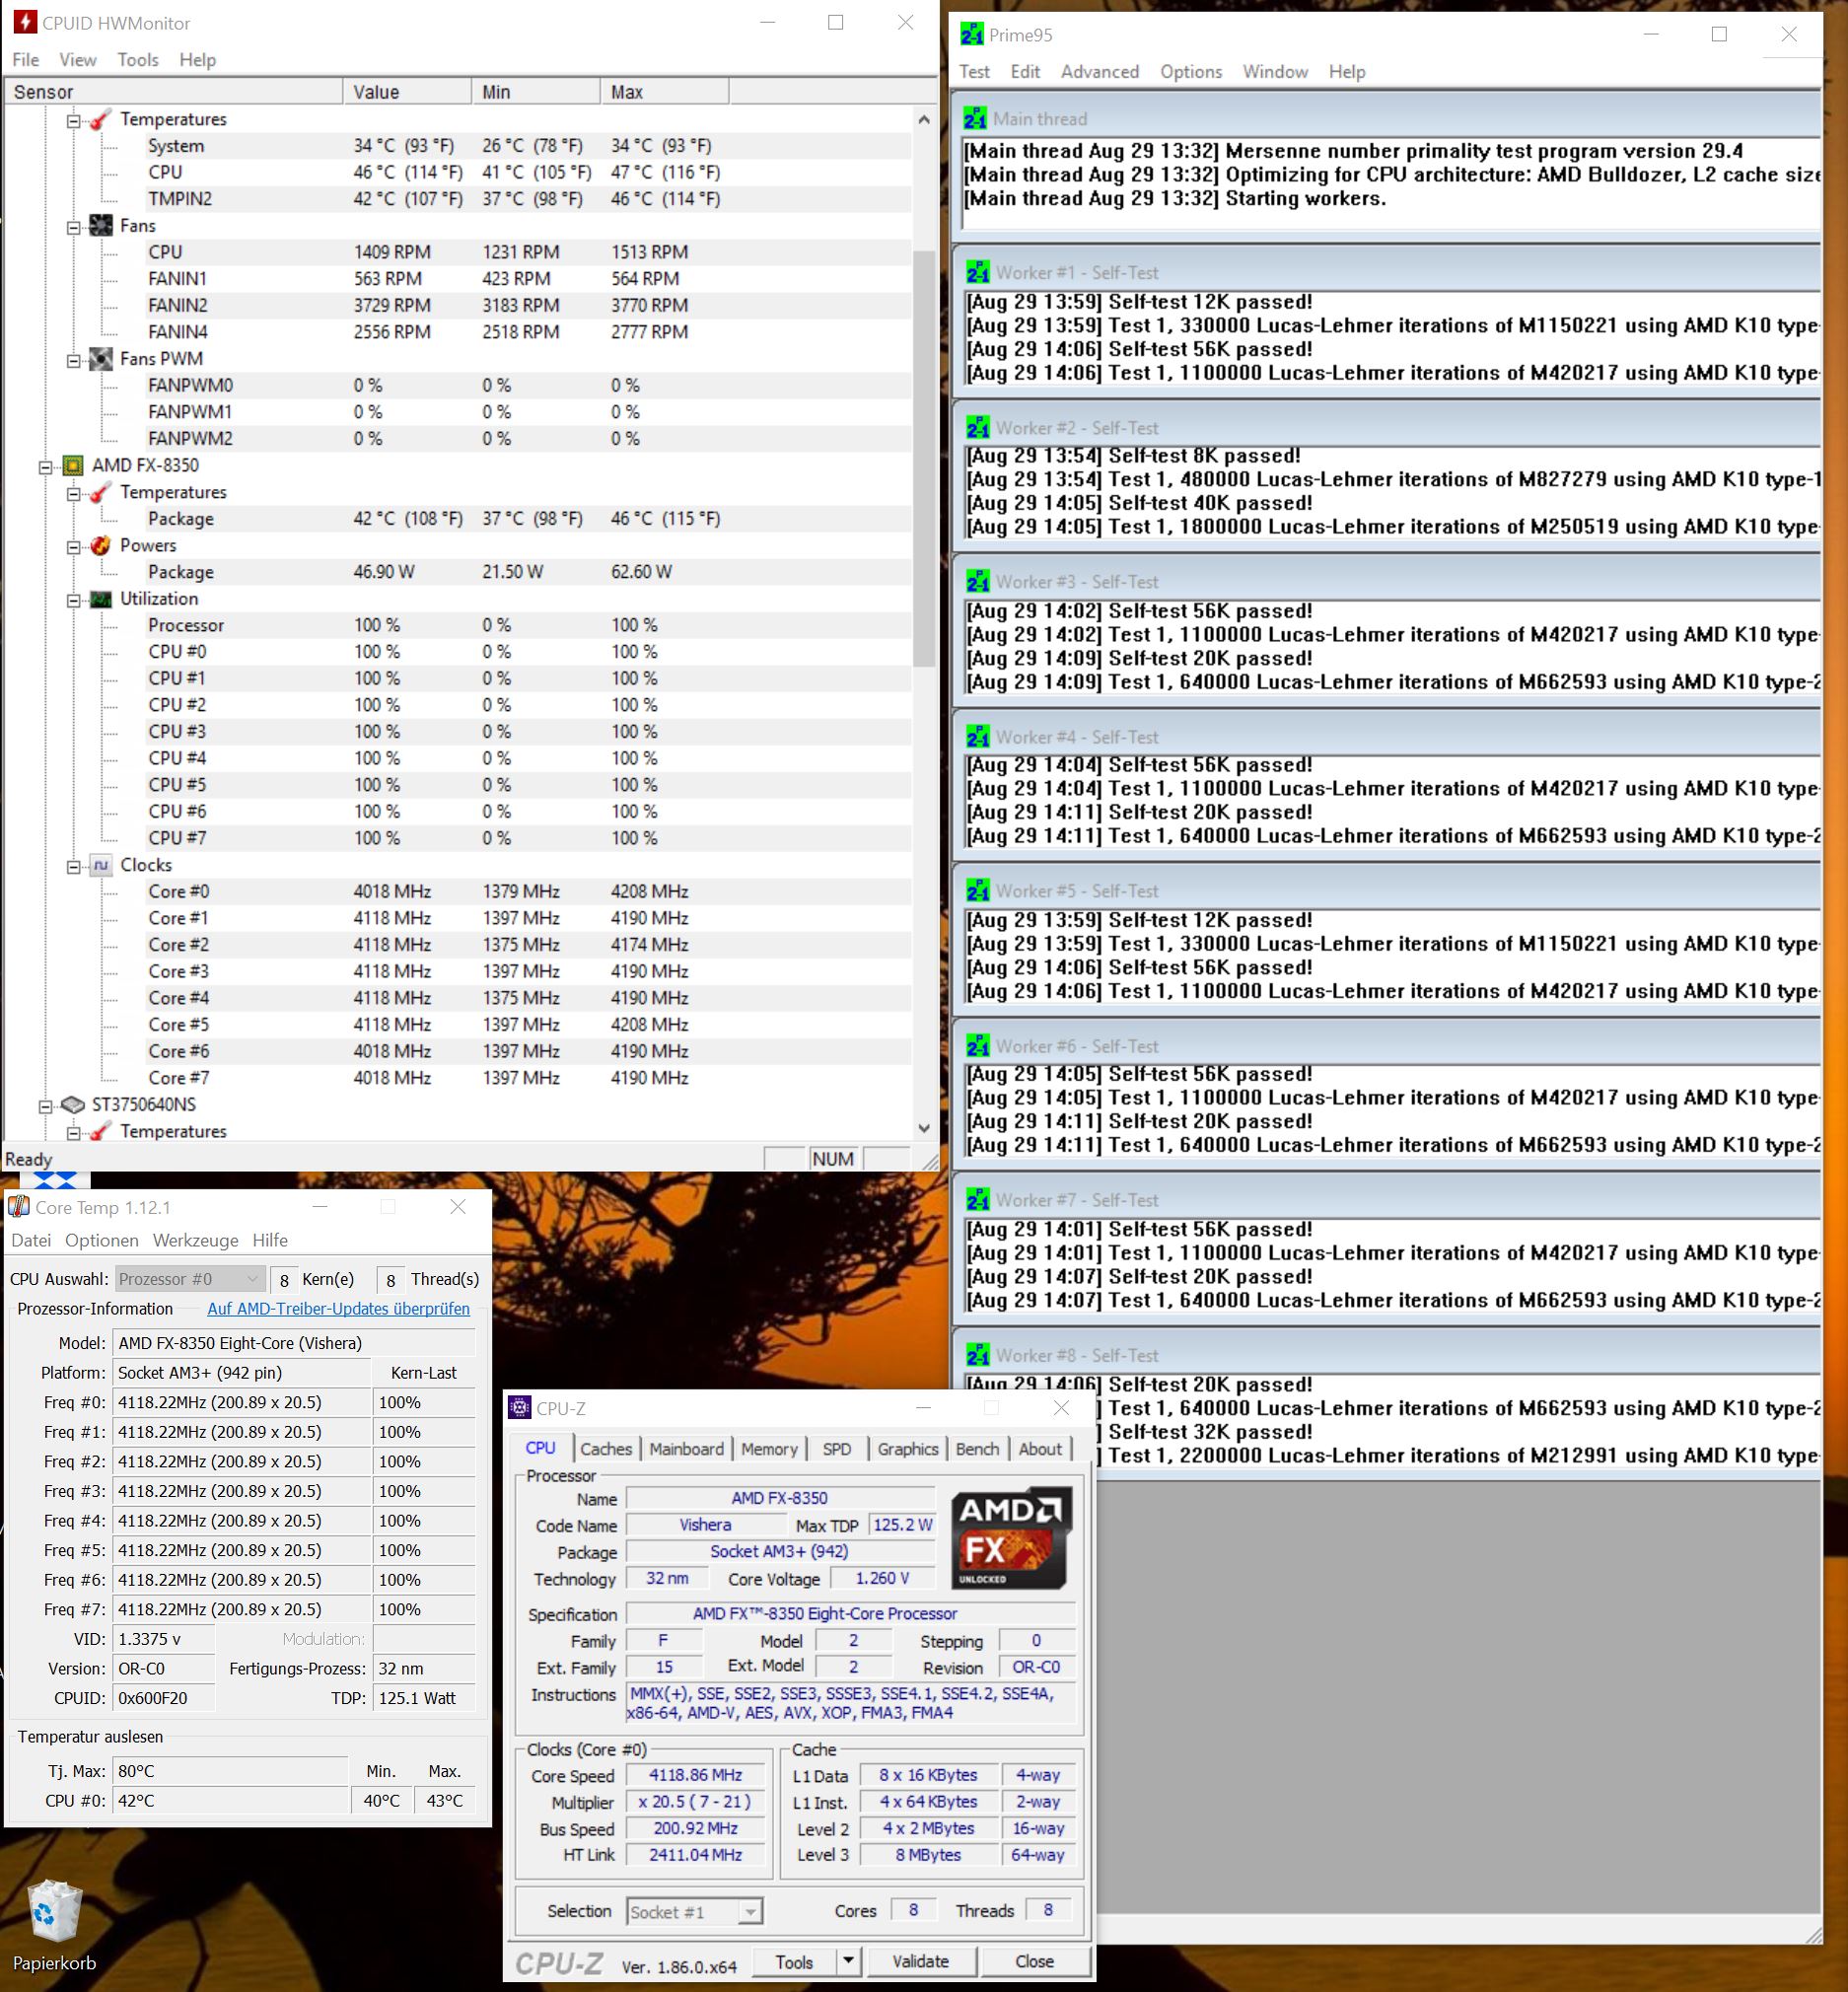Viewport: 1848px width, 1992px height.
Task: Collapse the Utilization tree node
Action: point(73,600)
